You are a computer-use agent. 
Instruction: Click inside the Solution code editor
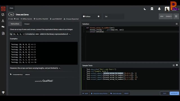point(130,44)
